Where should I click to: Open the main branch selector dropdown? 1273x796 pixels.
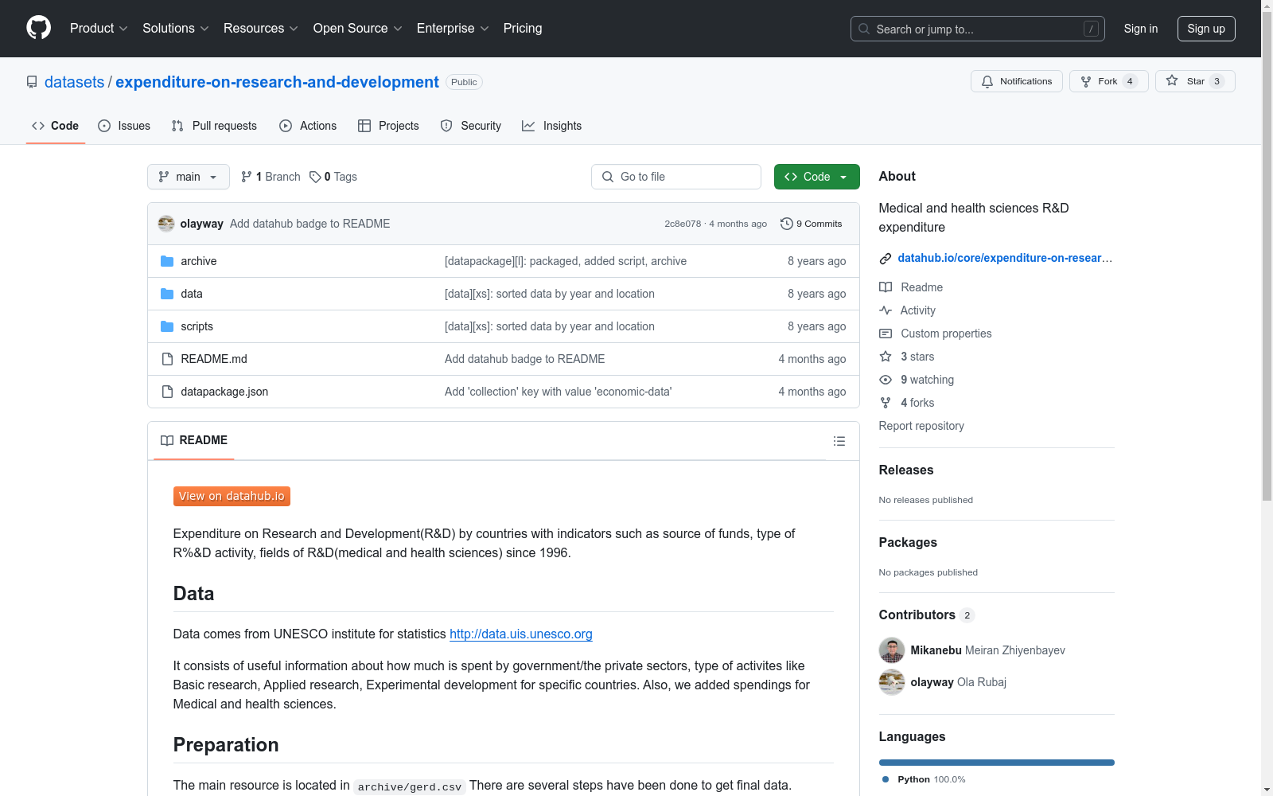(x=189, y=177)
